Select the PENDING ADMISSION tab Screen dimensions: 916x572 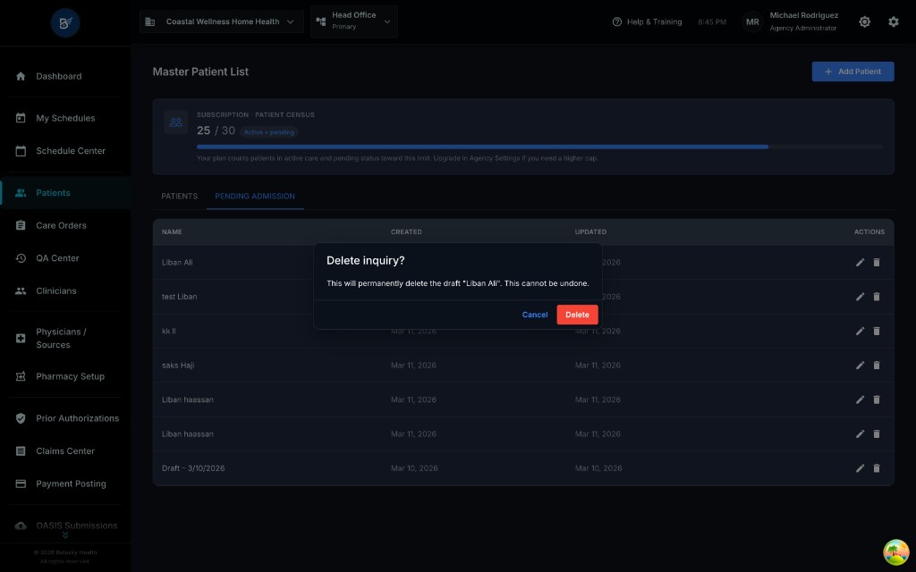point(255,196)
